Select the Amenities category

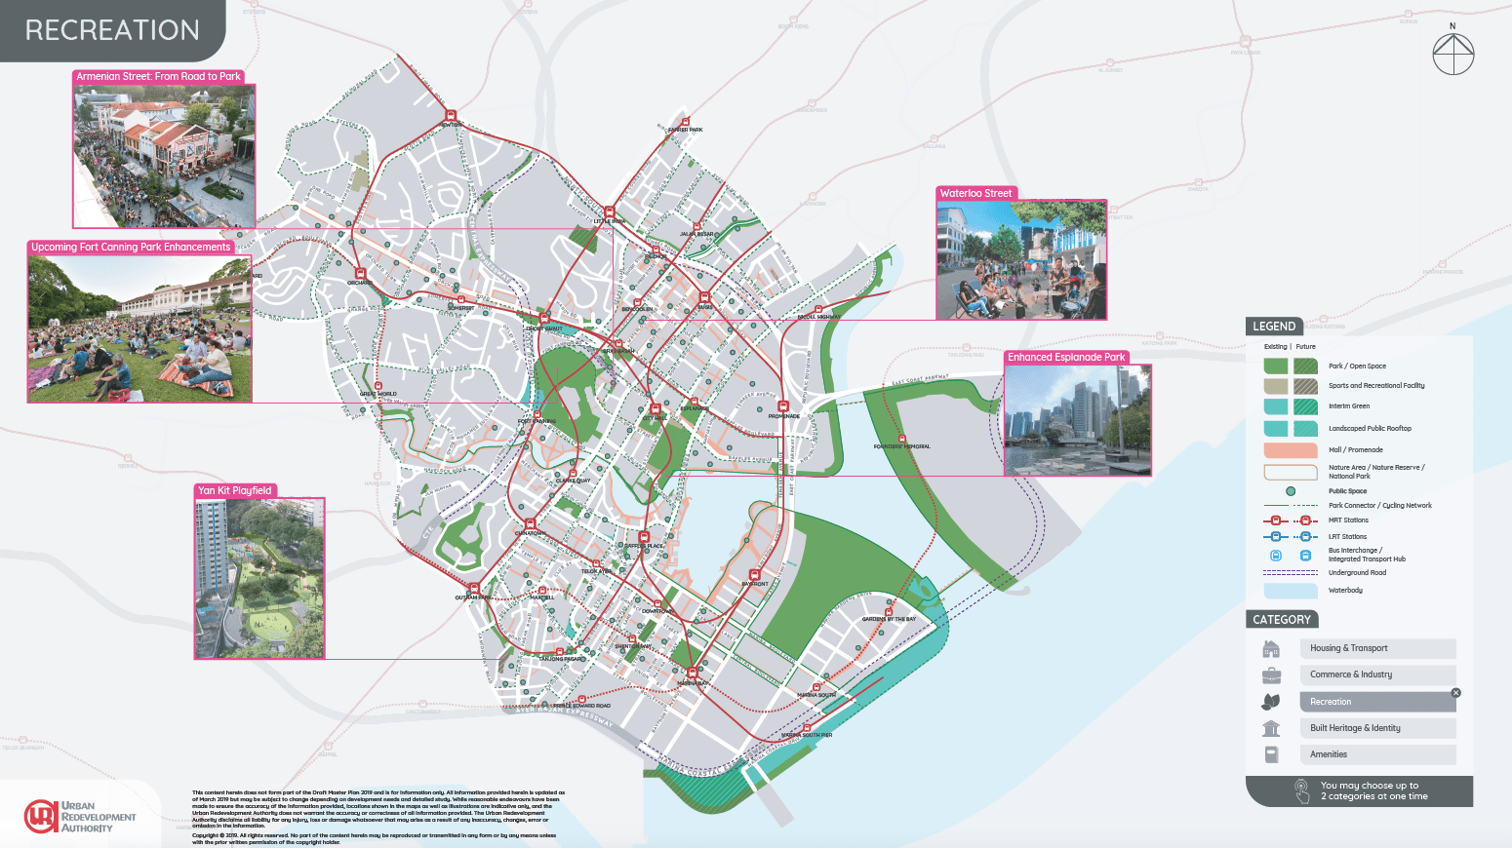(1377, 754)
